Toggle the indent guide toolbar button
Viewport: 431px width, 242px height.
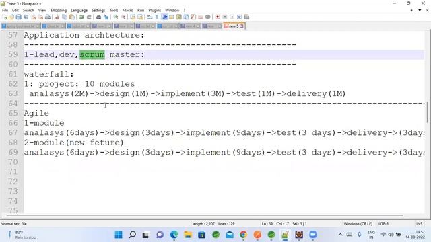coord(164,17)
